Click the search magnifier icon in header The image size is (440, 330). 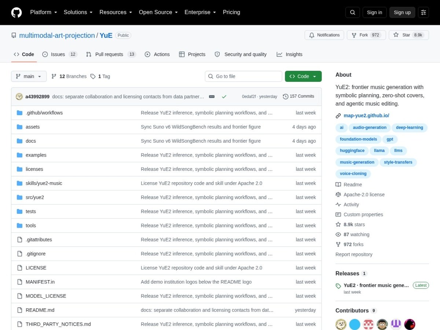(352, 12)
